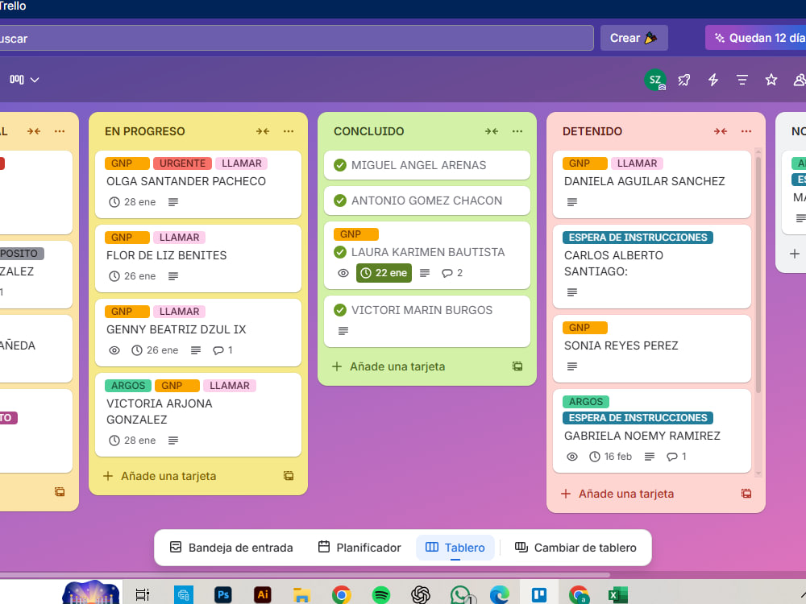
Task: Collapse the partially visible leftmost list
Action: 34,131
